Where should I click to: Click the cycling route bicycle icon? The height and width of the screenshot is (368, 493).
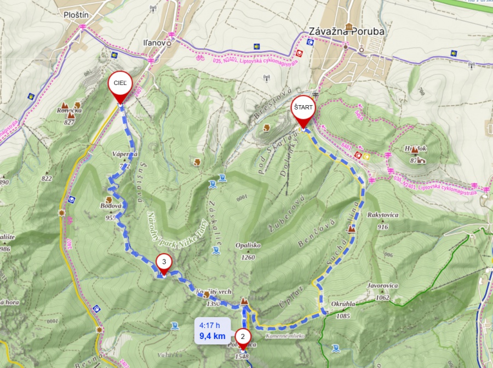coord(199,58)
